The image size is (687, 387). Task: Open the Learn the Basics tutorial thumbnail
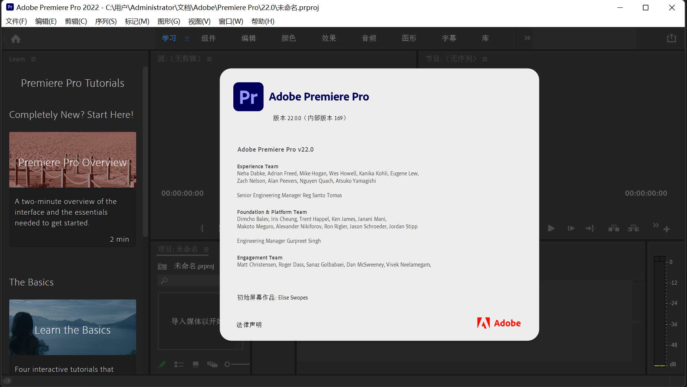(x=73, y=327)
